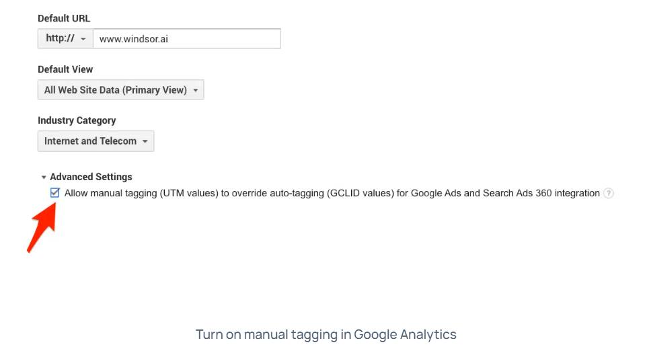
Task: Open the Internet and Telecom industry dropdown
Action: coord(96,141)
